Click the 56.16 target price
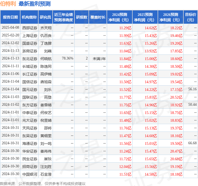The image size is (198, 186). 192,89
